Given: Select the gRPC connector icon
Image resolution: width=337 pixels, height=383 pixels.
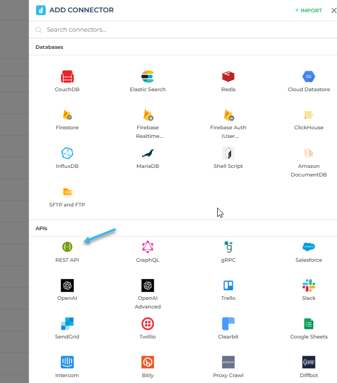Looking at the screenshot, I should pos(228,247).
